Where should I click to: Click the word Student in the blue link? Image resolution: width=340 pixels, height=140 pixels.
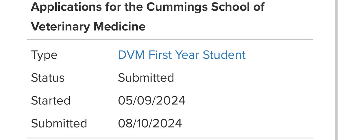tap(224, 55)
